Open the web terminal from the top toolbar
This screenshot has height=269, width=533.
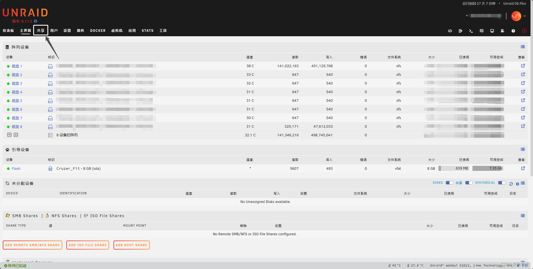471,31
